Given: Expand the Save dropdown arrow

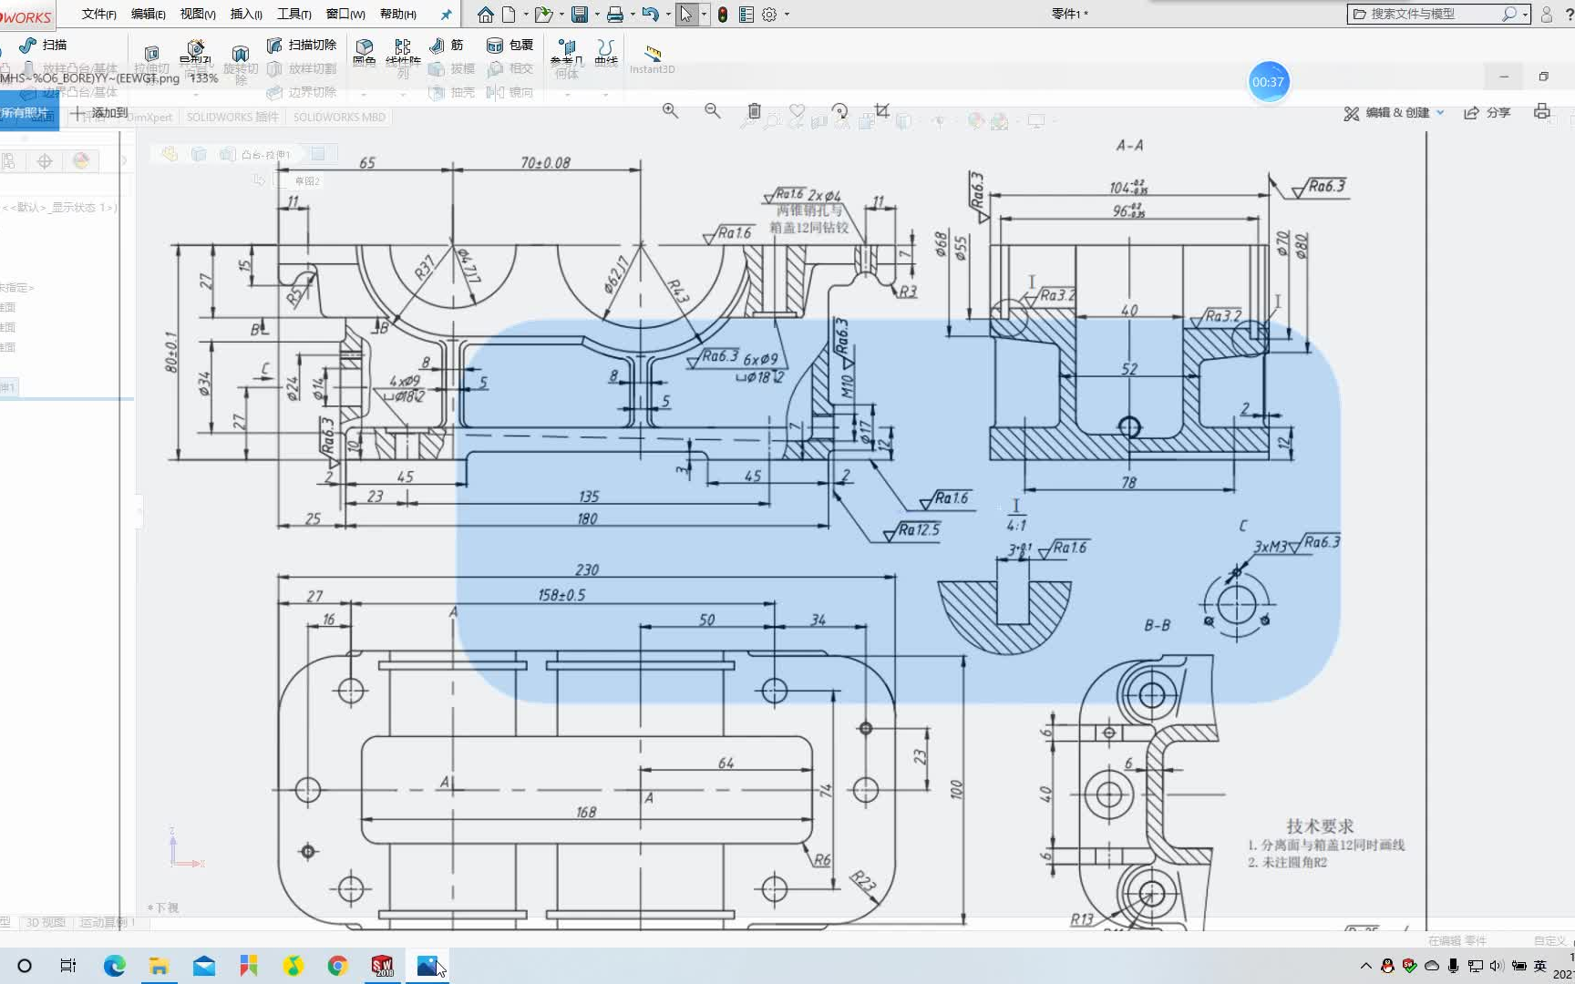Looking at the screenshot, I should point(597,15).
